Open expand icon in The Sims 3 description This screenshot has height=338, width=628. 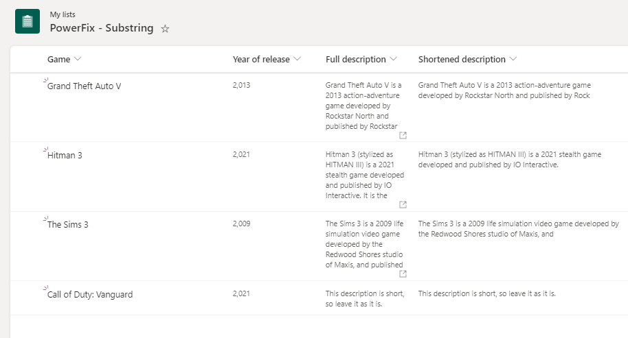(403, 274)
